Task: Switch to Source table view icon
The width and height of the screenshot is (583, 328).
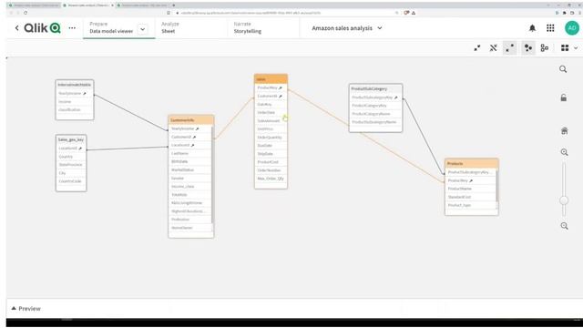Action: [545, 48]
